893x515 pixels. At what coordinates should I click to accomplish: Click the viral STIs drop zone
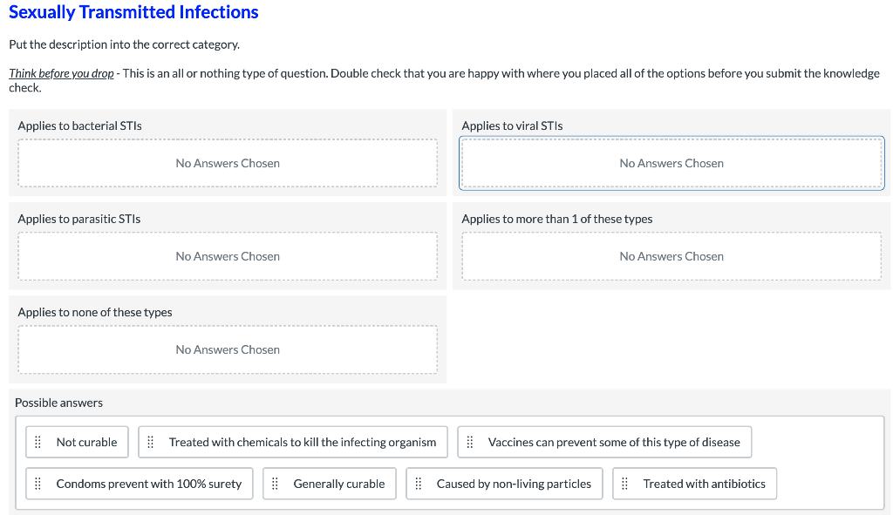point(671,163)
